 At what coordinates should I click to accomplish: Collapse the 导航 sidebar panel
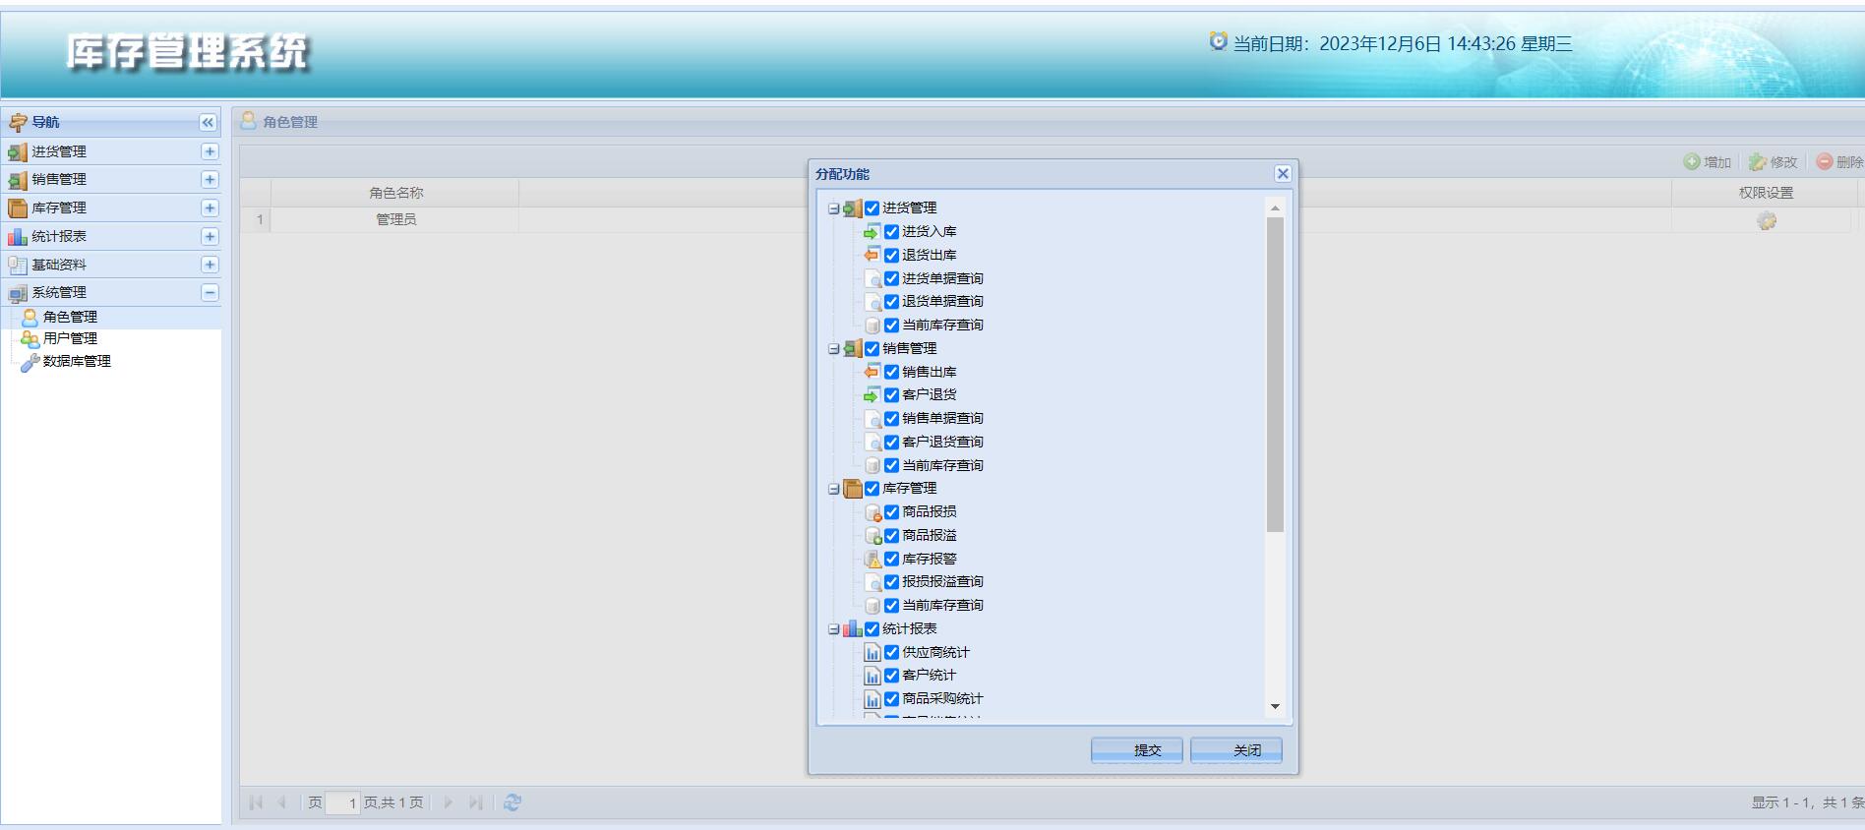click(x=208, y=123)
